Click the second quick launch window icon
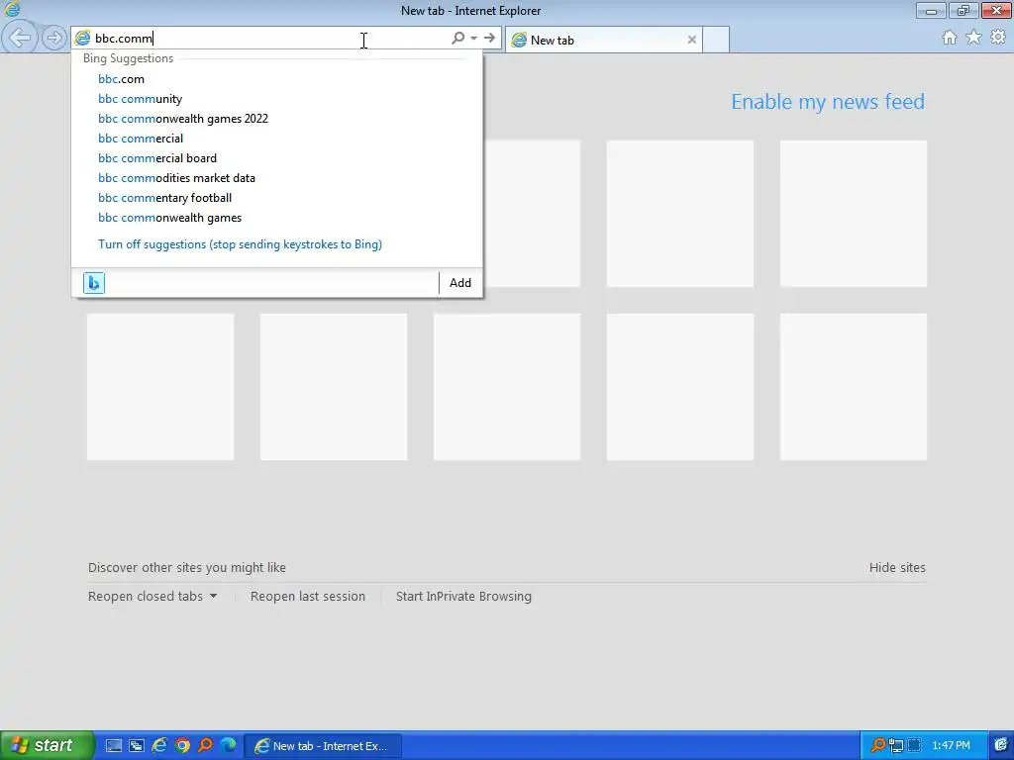The image size is (1014, 760). pyautogui.click(x=137, y=746)
